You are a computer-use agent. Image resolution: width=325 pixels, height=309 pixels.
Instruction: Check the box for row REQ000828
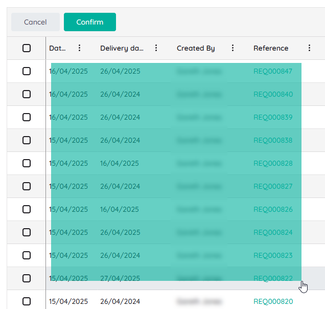click(x=27, y=163)
